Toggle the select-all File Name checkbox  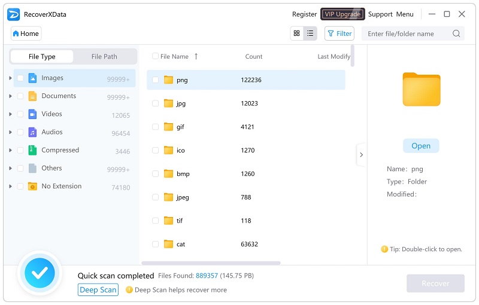pyautogui.click(x=156, y=56)
